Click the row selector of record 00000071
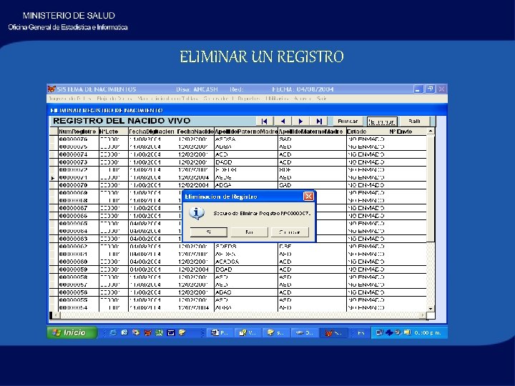Viewport: 515px width, 386px height. [x=54, y=178]
